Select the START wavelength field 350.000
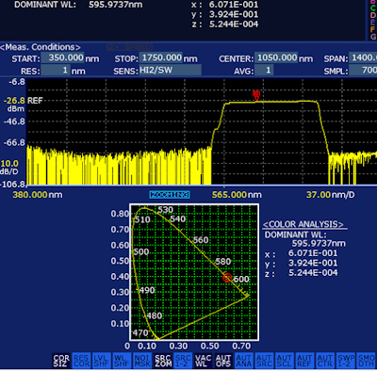Screen dimensions: 377x371 62,57
